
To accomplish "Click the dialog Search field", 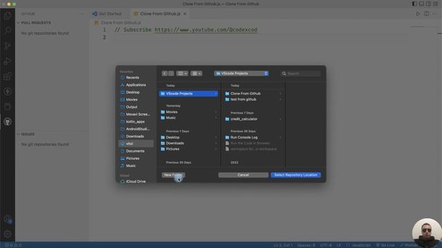I will (300, 74).
